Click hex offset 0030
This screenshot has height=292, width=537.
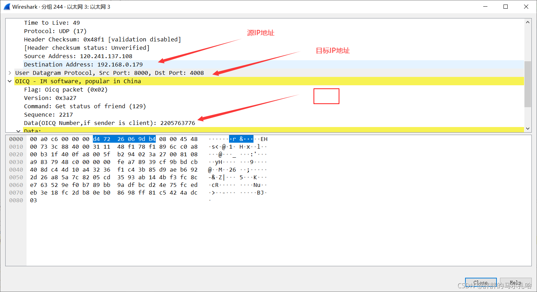coord(16,162)
